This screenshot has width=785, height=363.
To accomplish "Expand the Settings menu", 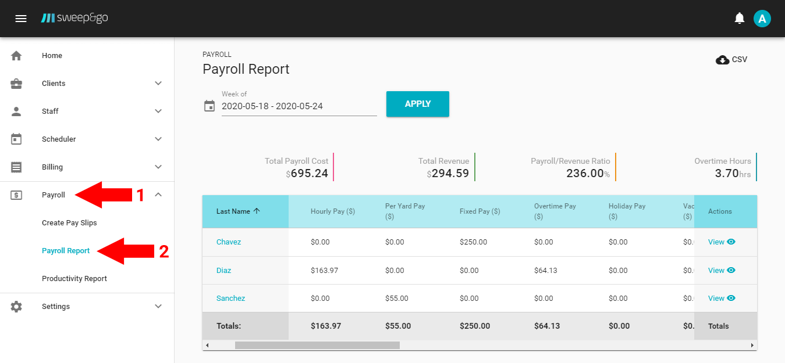I will pyautogui.click(x=158, y=306).
